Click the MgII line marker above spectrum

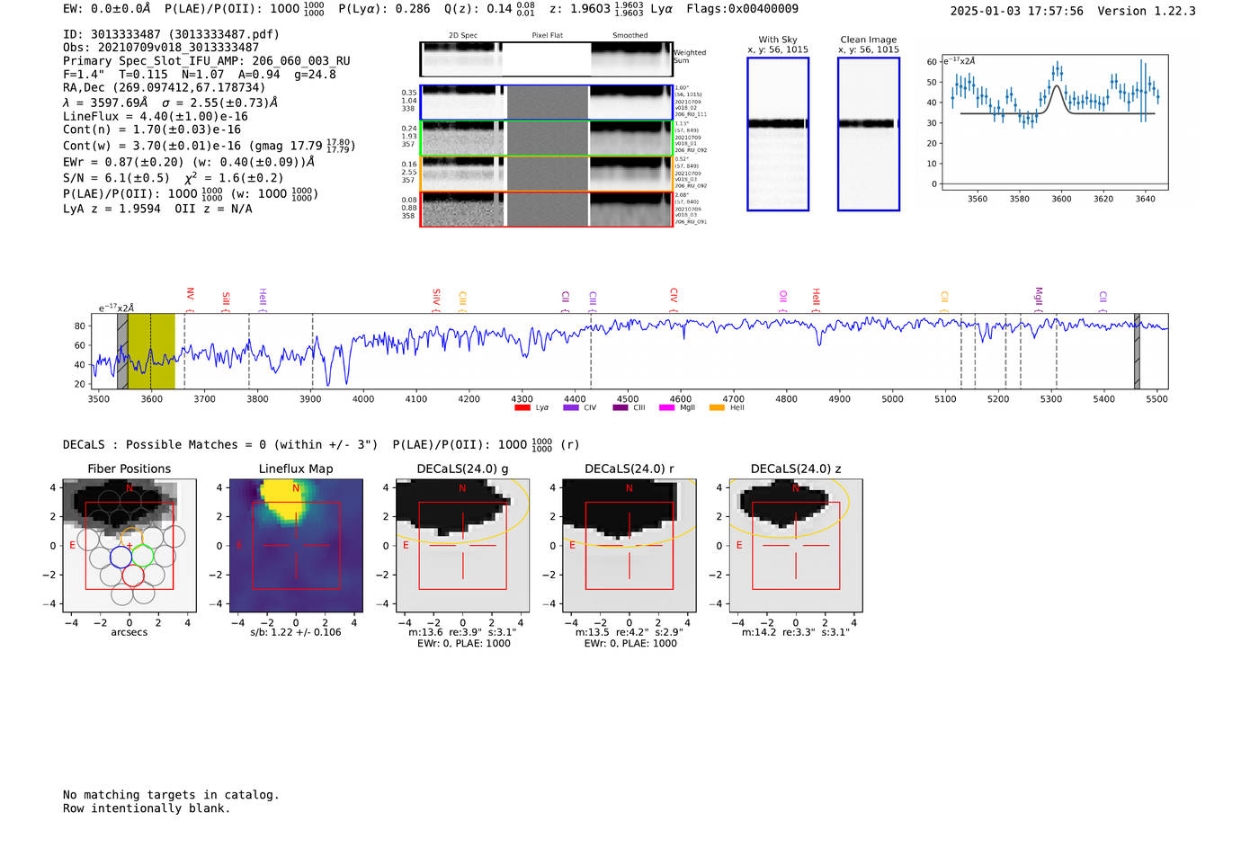tap(1038, 298)
